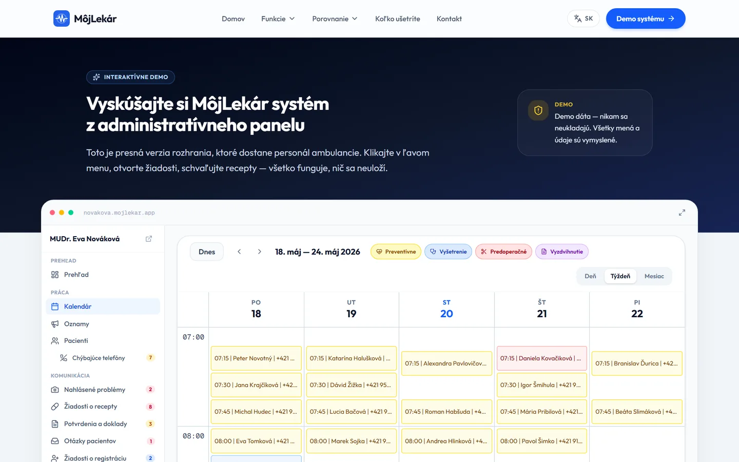Click the MôjLekár logo icon
739x462 pixels.
pyautogui.click(x=62, y=18)
